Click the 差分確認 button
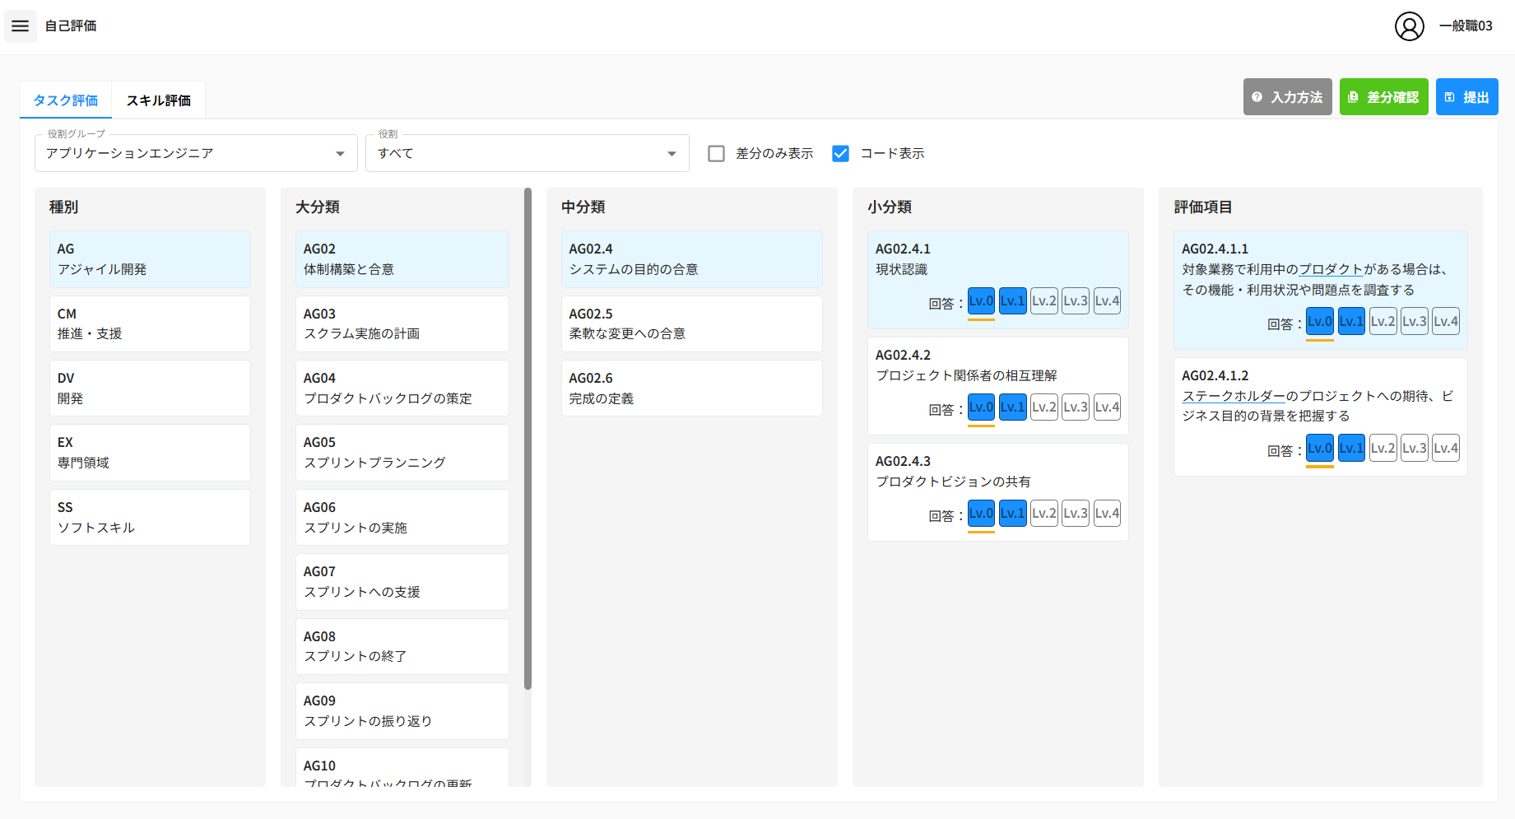This screenshot has width=1515, height=819. click(x=1383, y=97)
